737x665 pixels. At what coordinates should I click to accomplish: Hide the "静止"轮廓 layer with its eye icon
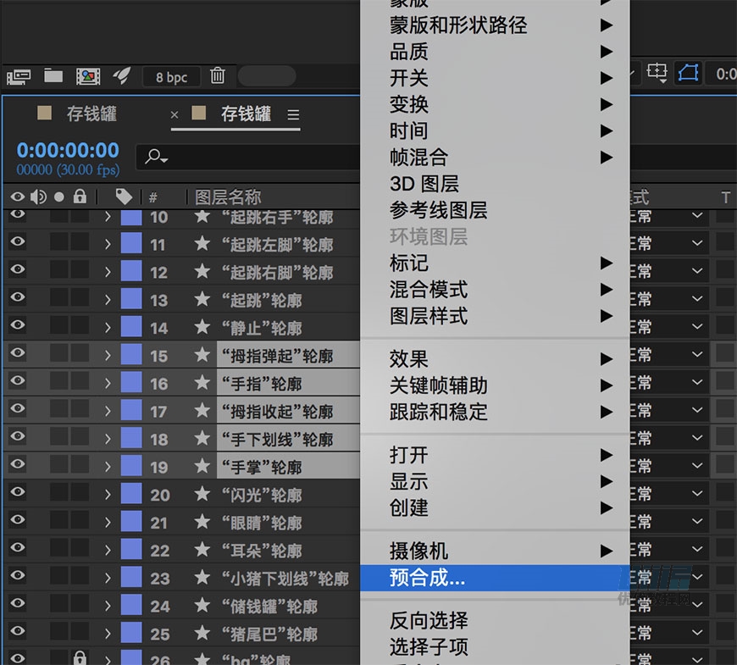point(16,327)
